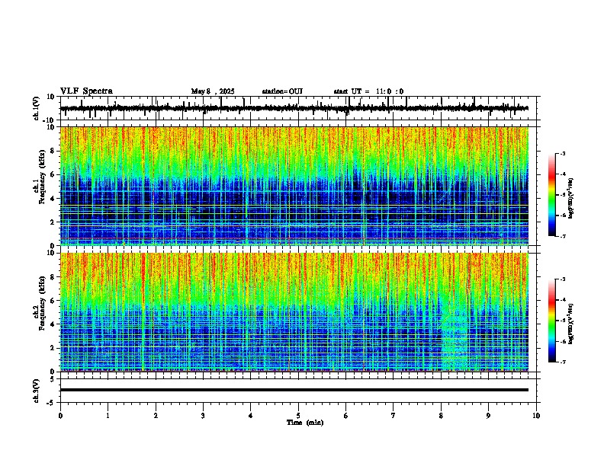The image size is (604, 466).
Task: Click the ch.1 spectrogram color scale bar
Action: tap(551, 195)
